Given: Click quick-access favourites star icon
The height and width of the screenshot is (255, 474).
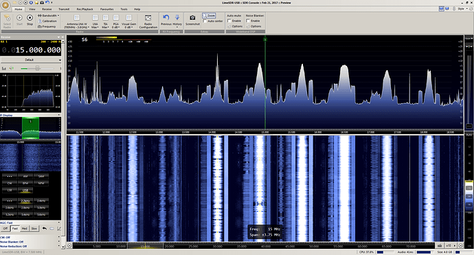Looking at the screenshot, I should pos(36,3).
